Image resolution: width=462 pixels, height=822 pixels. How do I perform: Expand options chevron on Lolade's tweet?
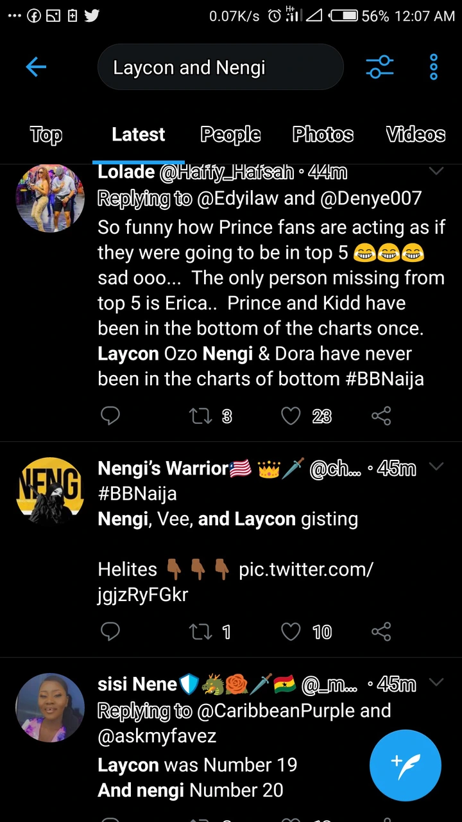pyautogui.click(x=436, y=171)
